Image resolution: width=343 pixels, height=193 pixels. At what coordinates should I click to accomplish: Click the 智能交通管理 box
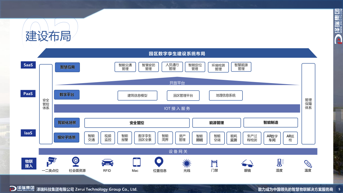click(125, 67)
